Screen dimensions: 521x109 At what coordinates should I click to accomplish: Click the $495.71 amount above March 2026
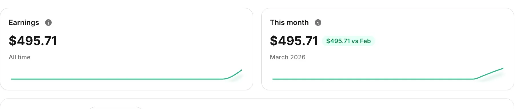294,41
